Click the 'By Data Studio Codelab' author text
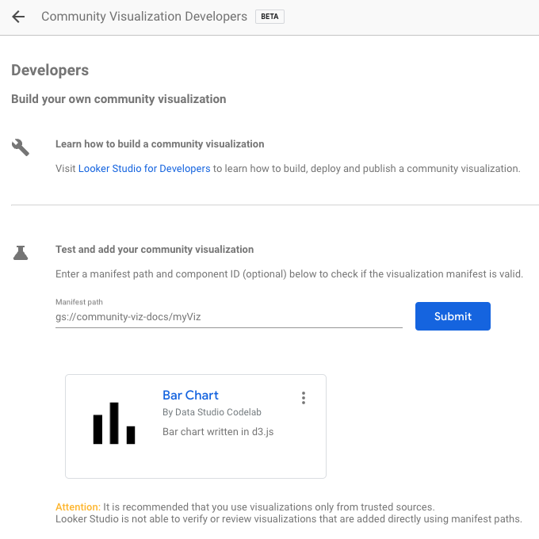Viewport: 539px width, 539px height. pos(212,412)
